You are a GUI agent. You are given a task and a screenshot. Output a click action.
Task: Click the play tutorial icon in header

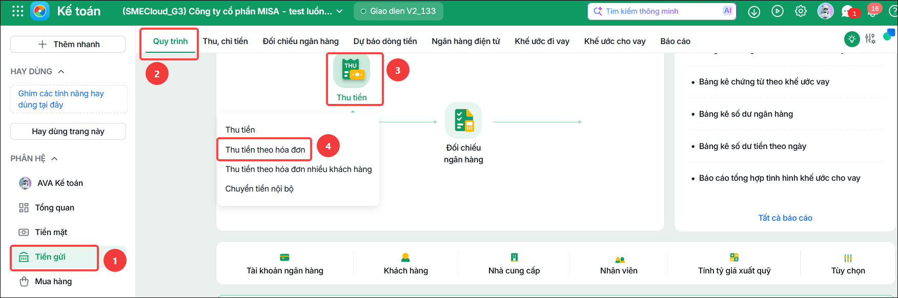778,11
